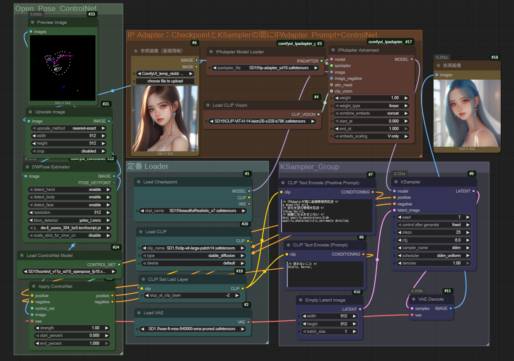This screenshot has height=361, width=514.
Task: Open the sampler_name dropdown in KSampler
Action: pyautogui.click(x=434, y=248)
